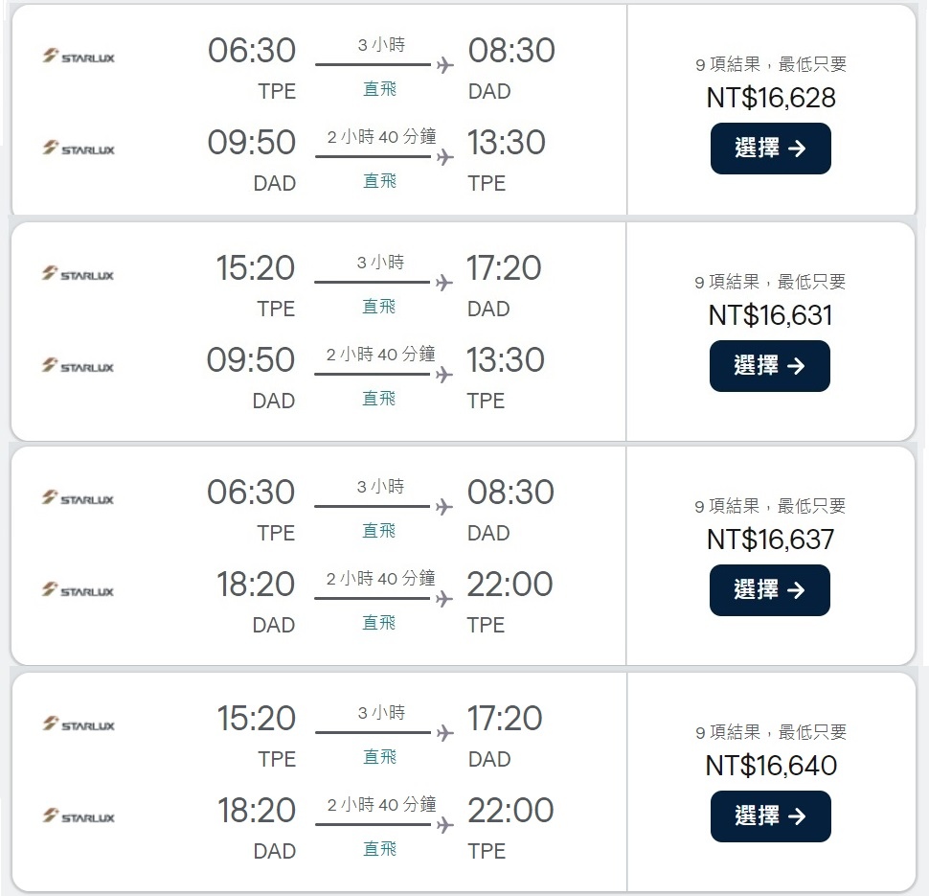Click 直飛 label on third card's 18:20 leg
This screenshot has width=929, height=896.
pyautogui.click(x=379, y=623)
